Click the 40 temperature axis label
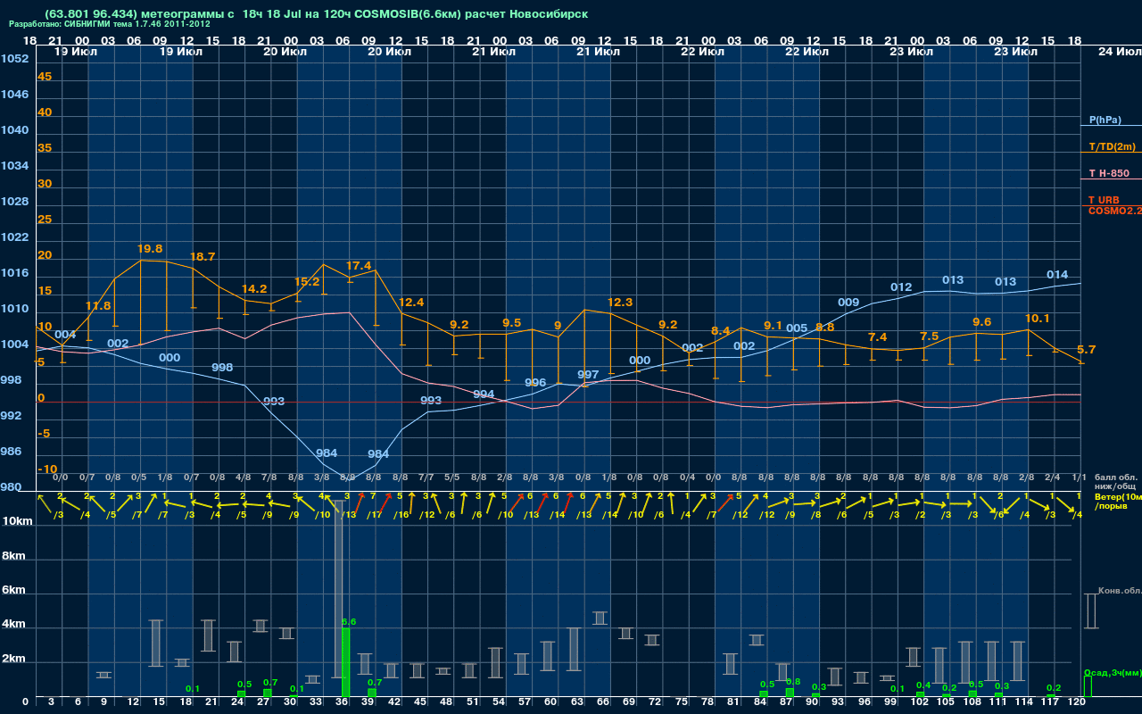The width and height of the screenshot is (1142, 714). coord(45,112)
